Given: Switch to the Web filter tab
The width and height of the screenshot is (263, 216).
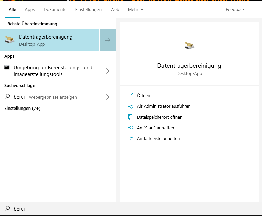Looking at the screenshot, I should (115, 10).
